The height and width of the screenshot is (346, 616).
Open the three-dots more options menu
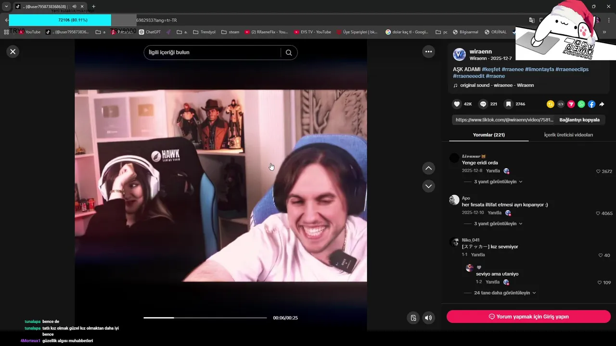(428, 51)
